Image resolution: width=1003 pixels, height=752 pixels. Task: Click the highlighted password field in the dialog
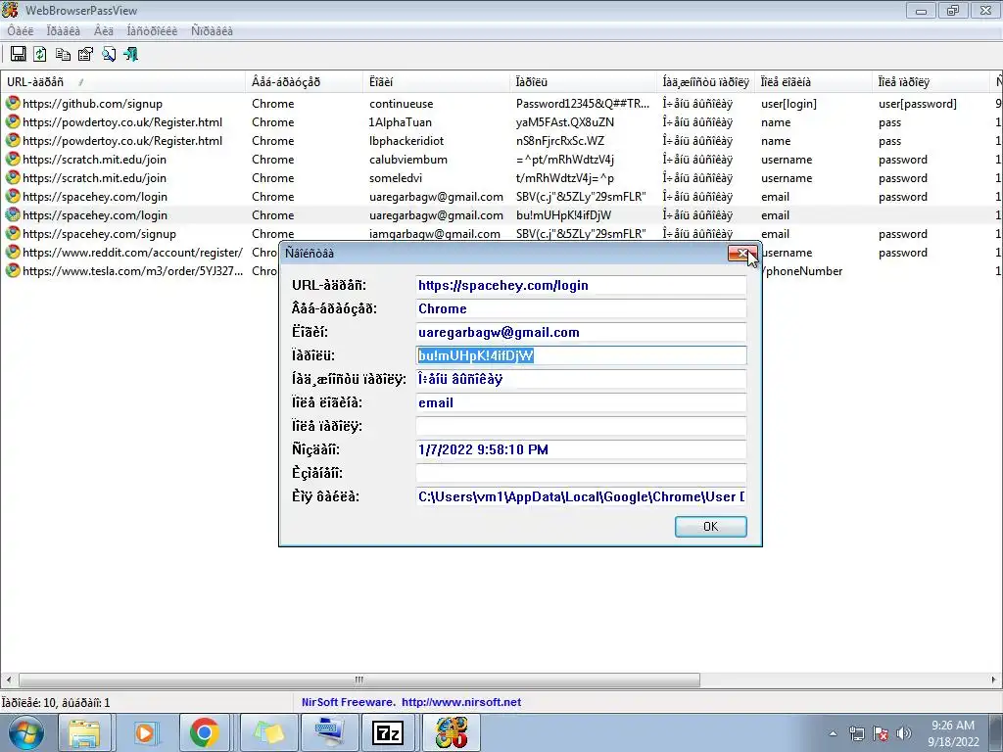click(581, 355)
